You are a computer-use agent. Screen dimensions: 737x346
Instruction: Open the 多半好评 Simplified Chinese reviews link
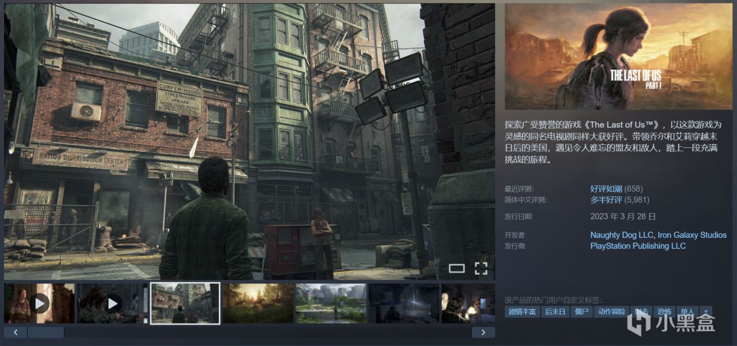(x=606, y=200)
